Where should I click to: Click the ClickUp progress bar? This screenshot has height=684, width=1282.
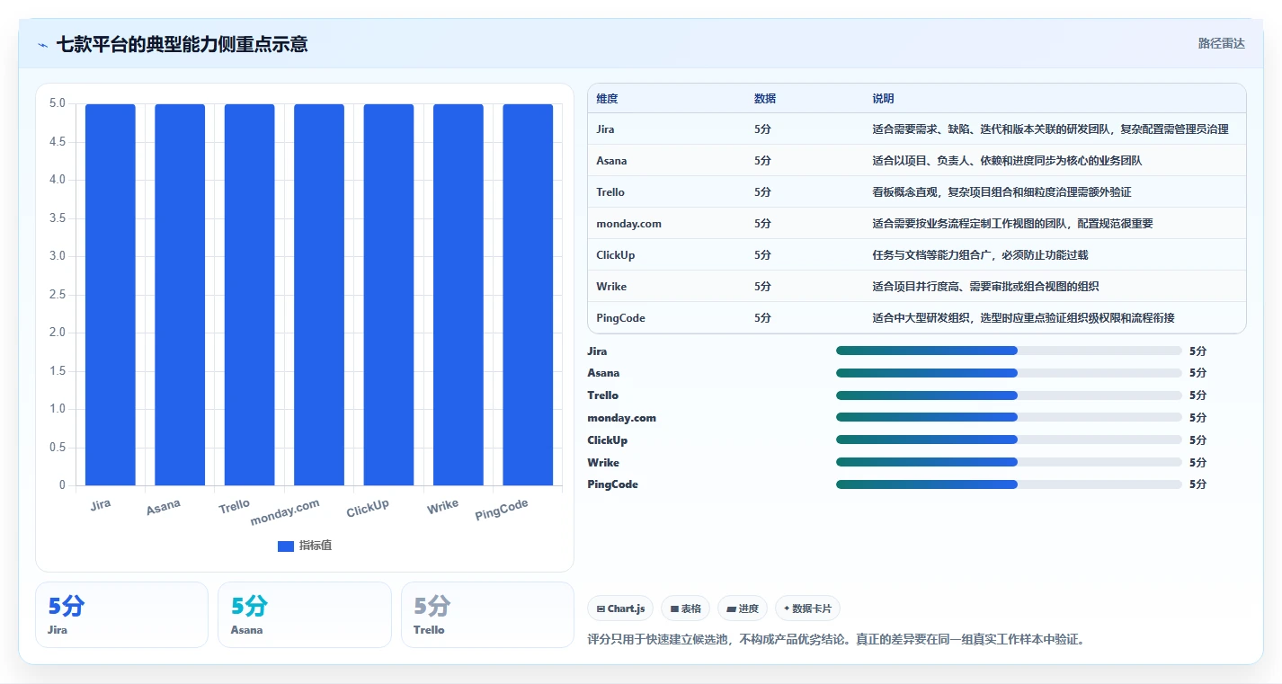1009,440
